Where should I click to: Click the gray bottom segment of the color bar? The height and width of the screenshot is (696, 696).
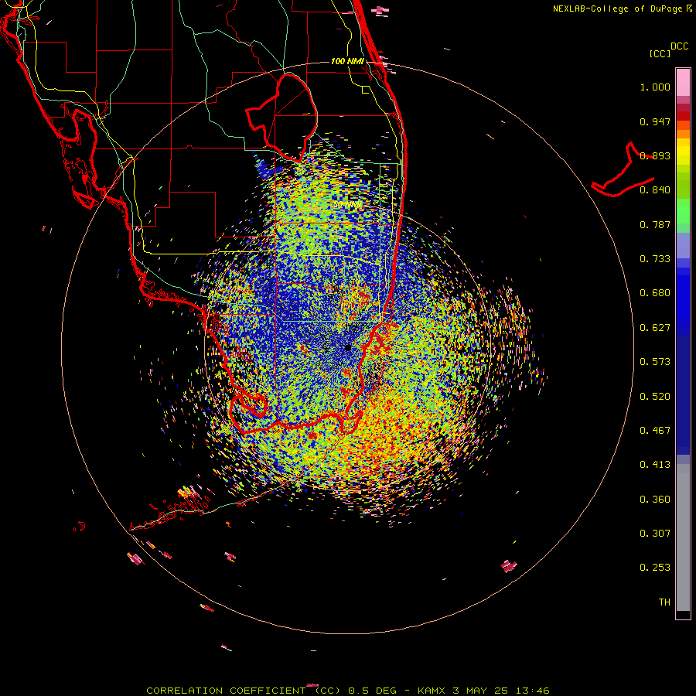pos(683,537)
